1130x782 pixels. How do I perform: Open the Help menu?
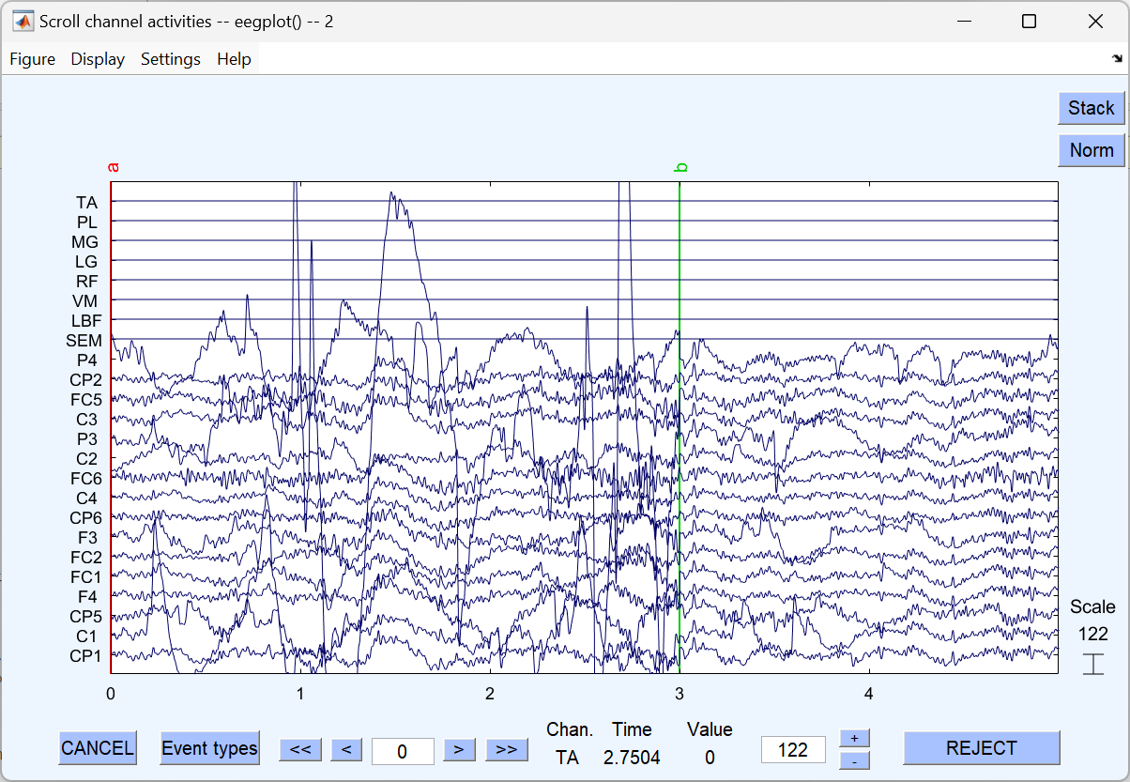point(234,59)
